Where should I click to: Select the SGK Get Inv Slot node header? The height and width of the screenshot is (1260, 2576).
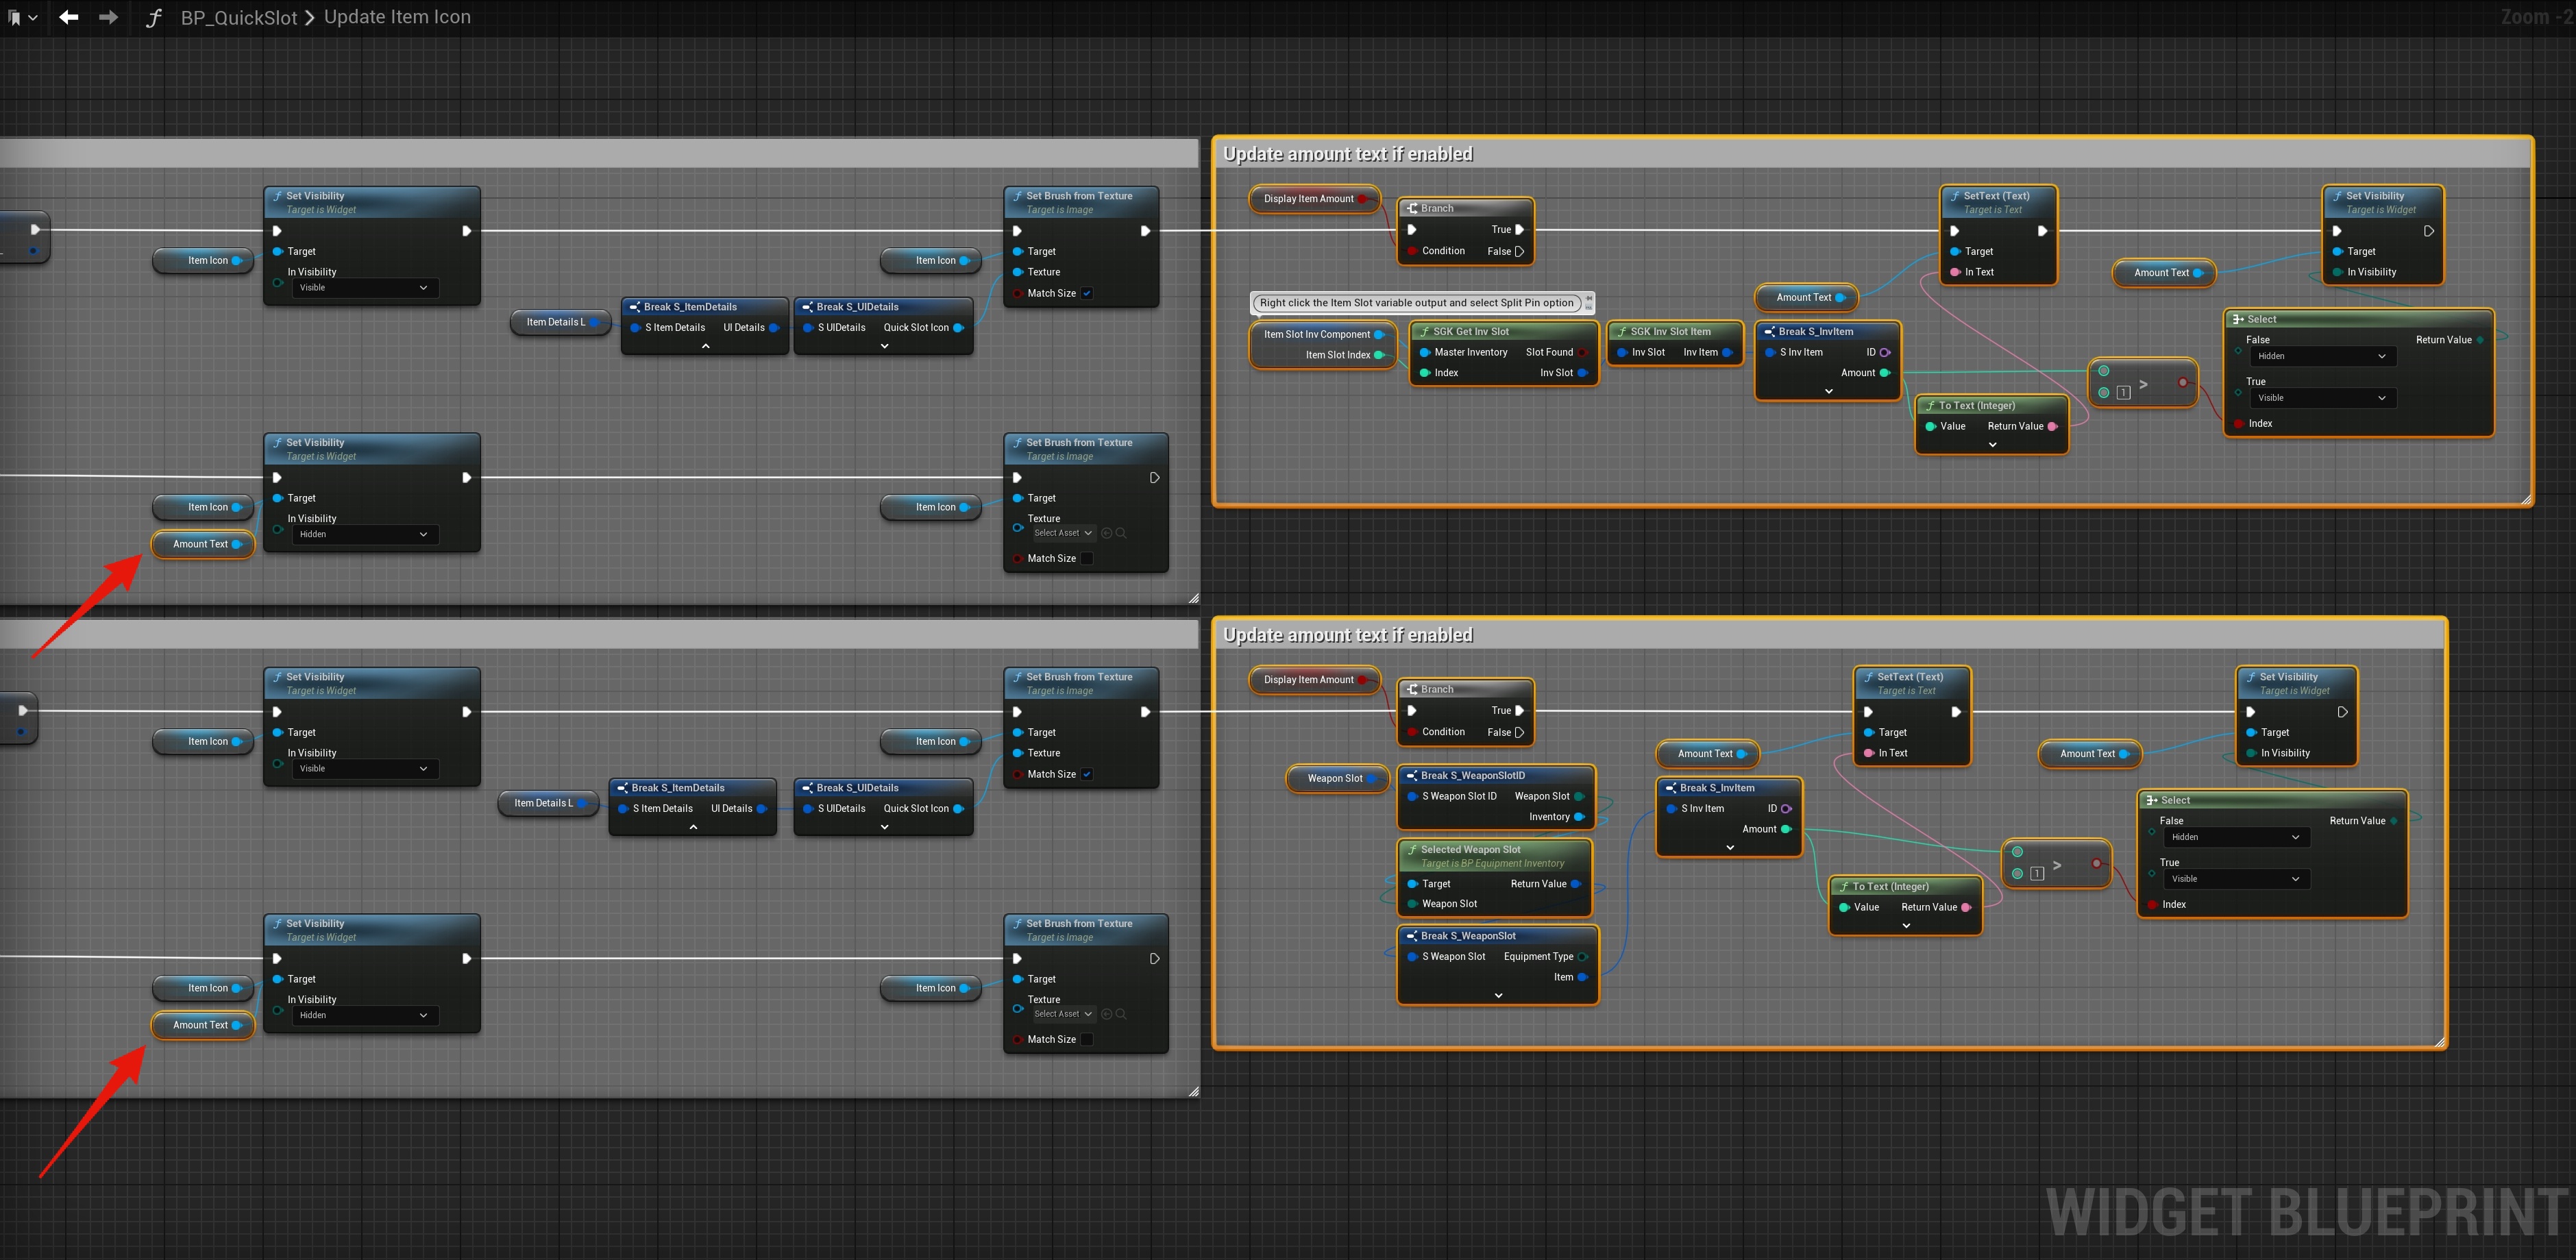pos(1470,332)
